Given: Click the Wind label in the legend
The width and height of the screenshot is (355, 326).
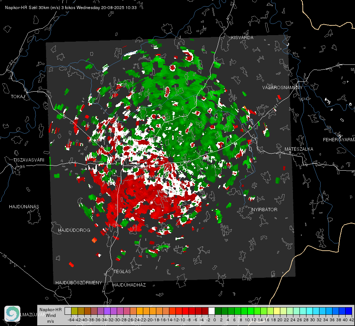Looking at the screenshot, I should pyautogui.click(x=51, y=315).
